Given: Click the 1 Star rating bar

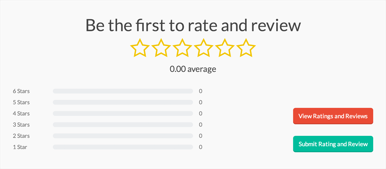Looking at the screenshot, I should [123, 147].
